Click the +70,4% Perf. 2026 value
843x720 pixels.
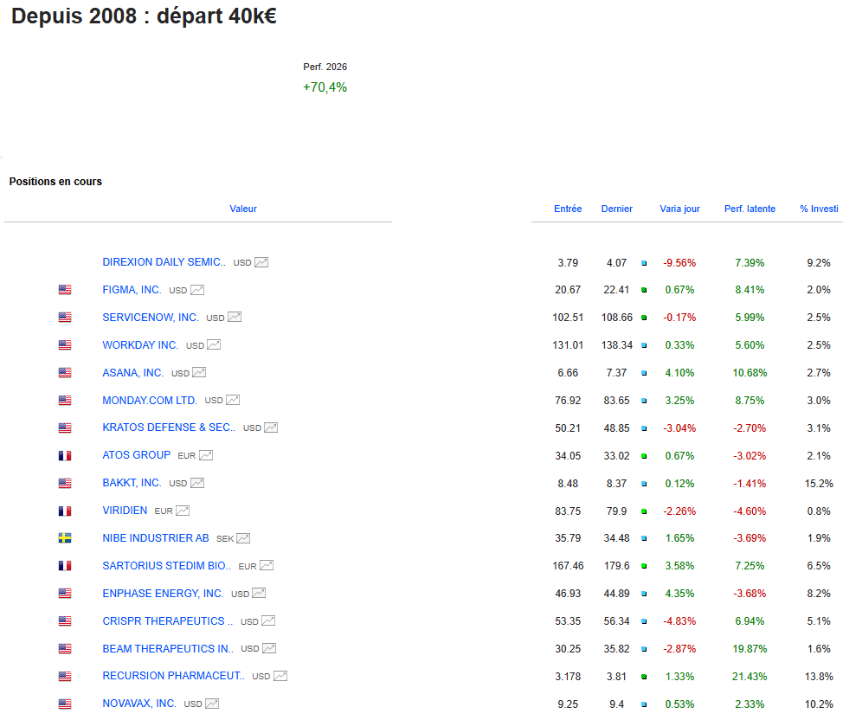tap(325, 87)
